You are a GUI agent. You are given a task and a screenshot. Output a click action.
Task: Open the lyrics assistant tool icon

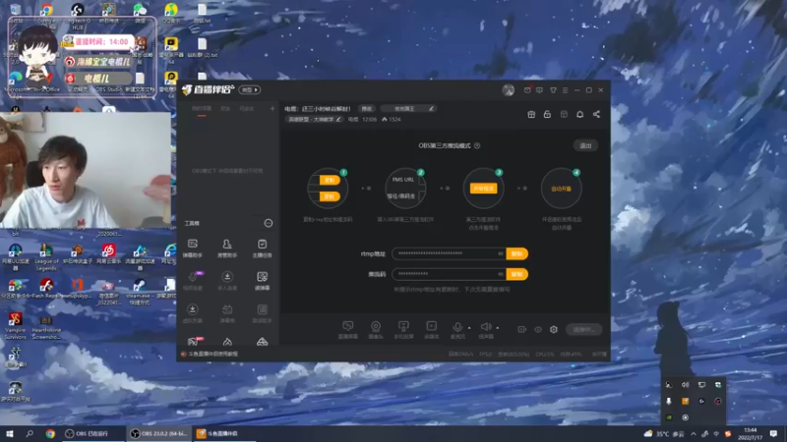click(262, 313)
